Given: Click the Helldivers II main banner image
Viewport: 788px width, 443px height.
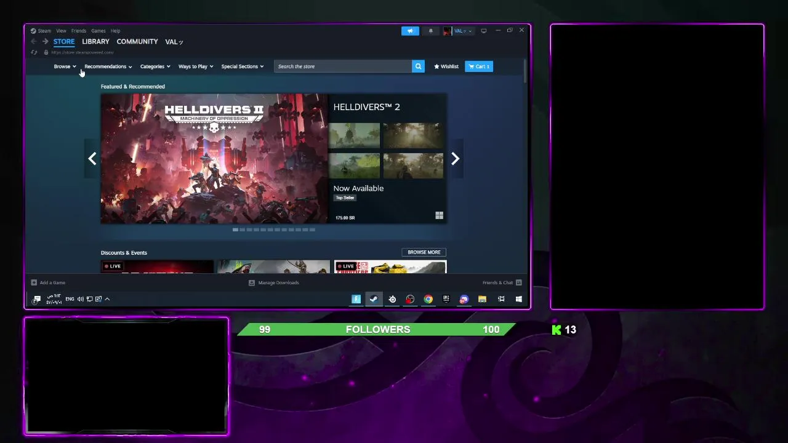Looking at the screenshot, I should pyautogui.click(x=214, y=158).
